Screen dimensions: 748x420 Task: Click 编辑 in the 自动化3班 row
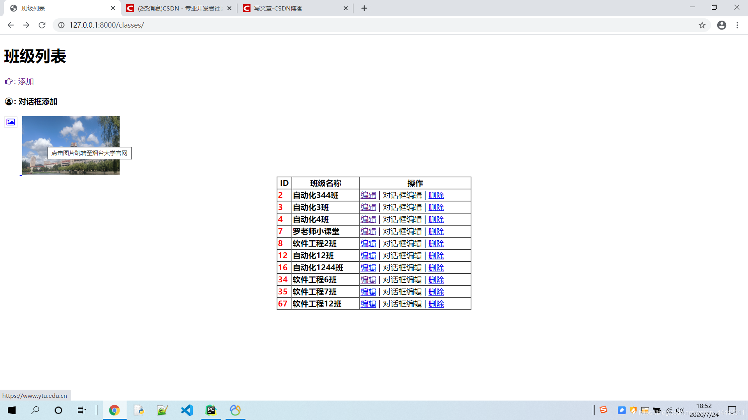click(x=368, y=207)
